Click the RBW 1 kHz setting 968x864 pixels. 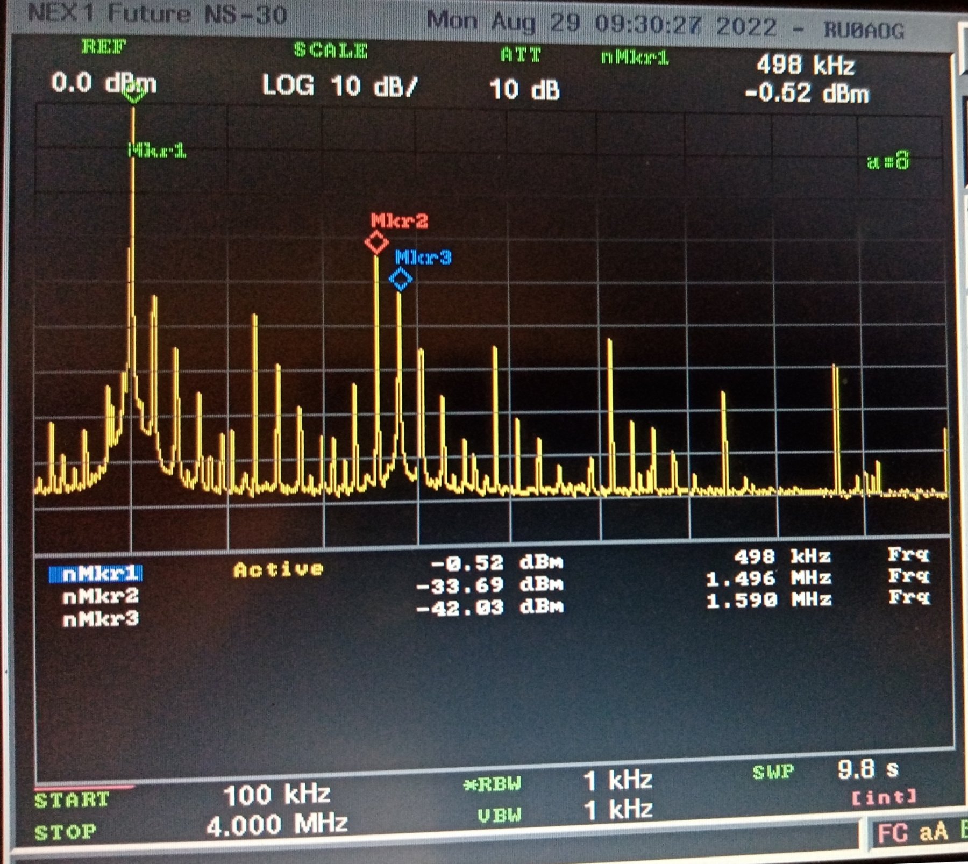click(618, 781)
